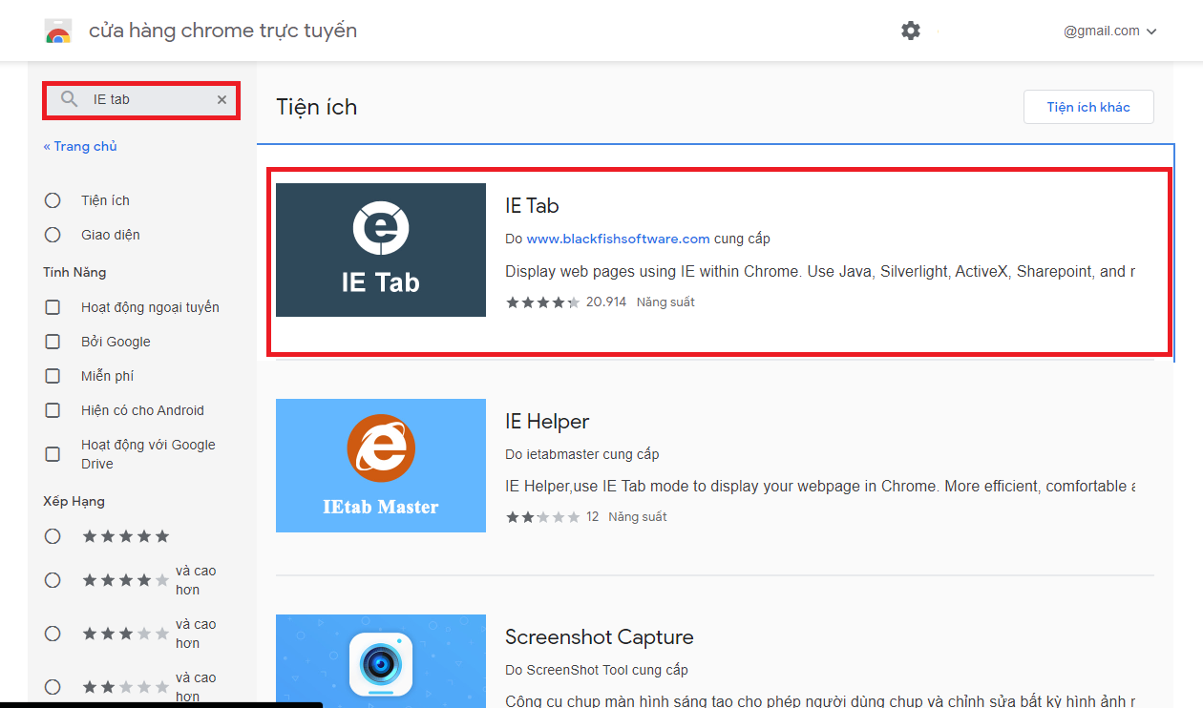1203x708 pixels.
Task: Go back via « Trang chủ link
Action: [80, 146]
